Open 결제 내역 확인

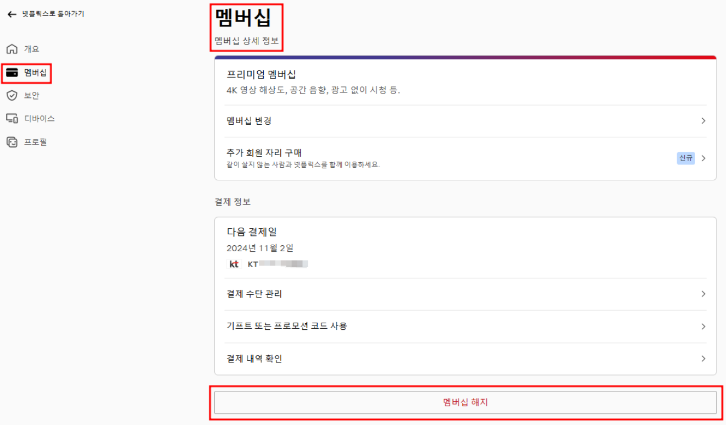click(465, 359)
